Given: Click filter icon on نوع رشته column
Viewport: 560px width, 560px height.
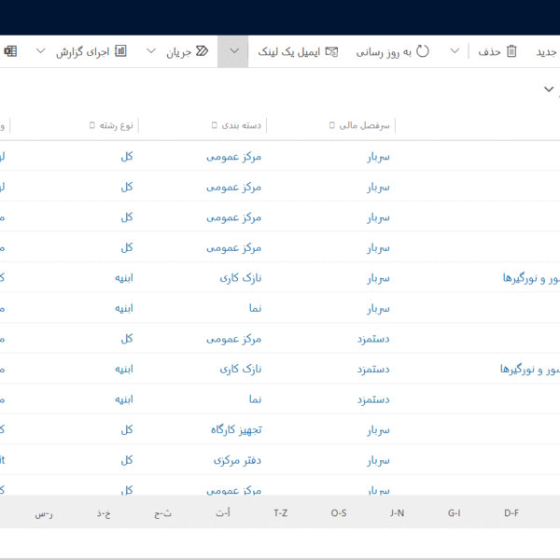Looking at the screenshot, I should [91, 125].
